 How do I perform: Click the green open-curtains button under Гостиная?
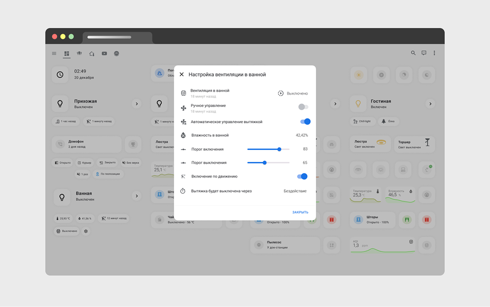click(407, 219)
